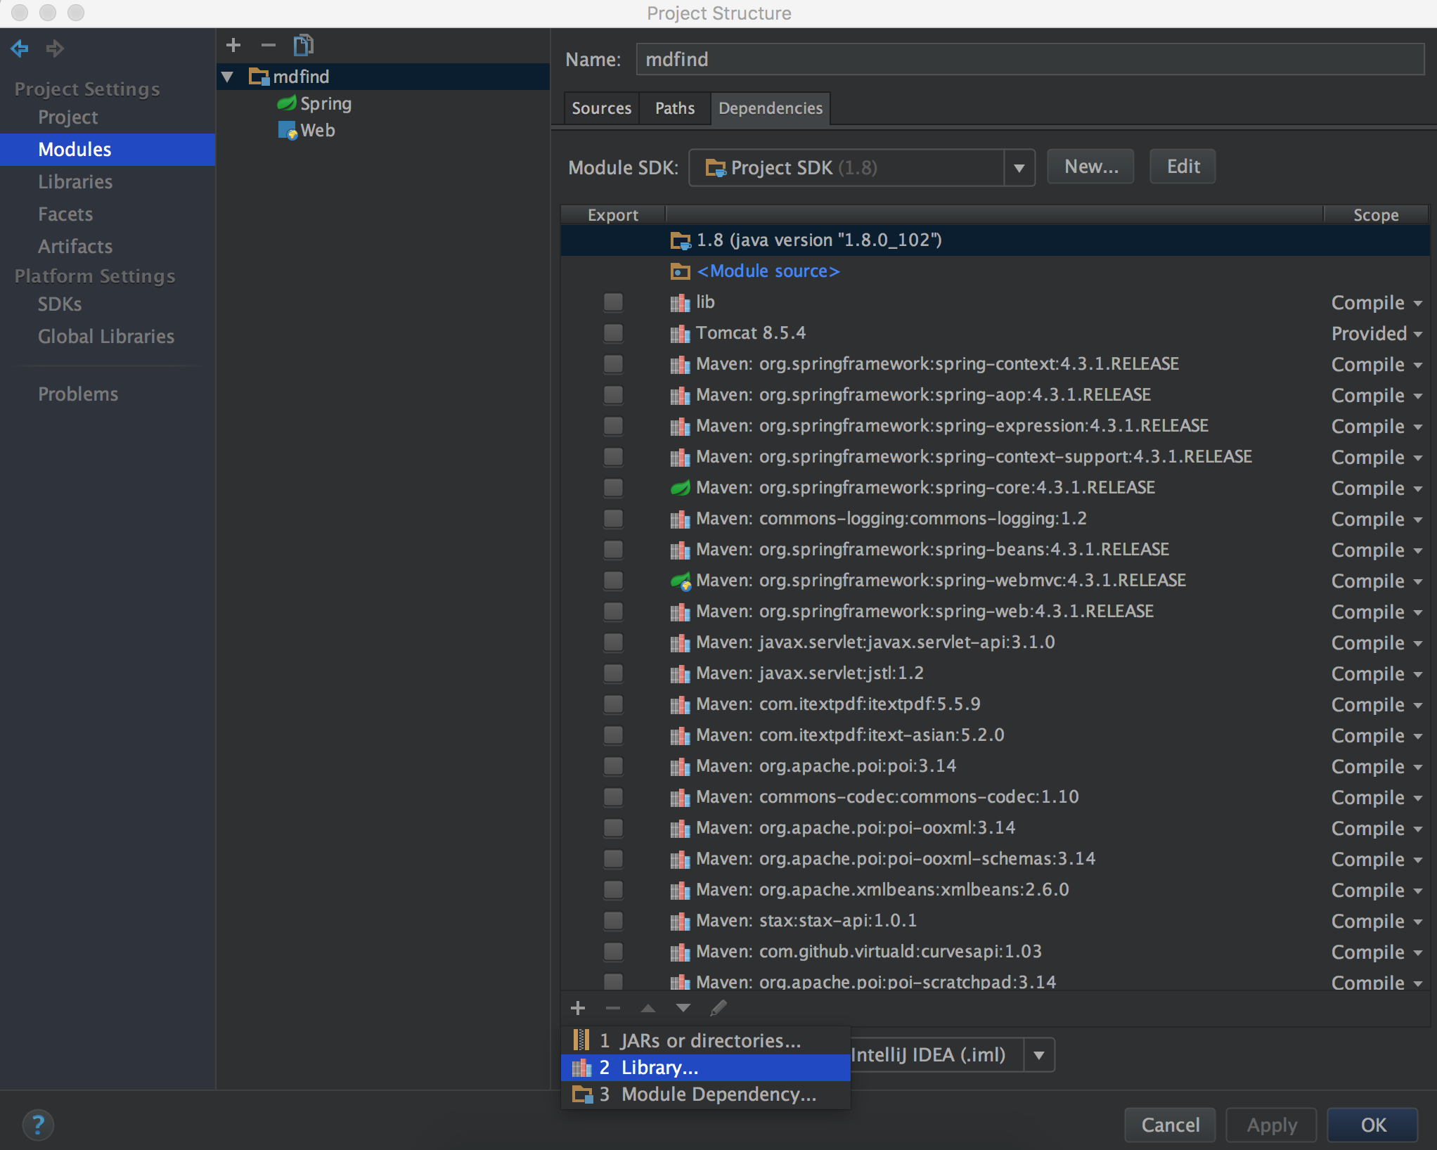Viewport: 1437px width, 1150px height.
Task: Click the JARs or directories archive icon
Action: click(x=581, y=1040)
